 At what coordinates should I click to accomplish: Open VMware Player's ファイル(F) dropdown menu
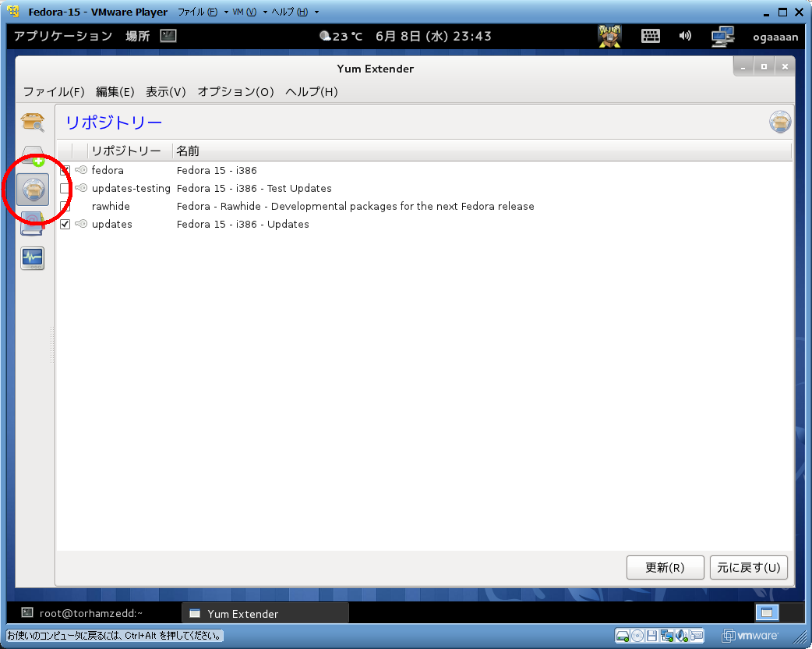(x=203, y=12)
